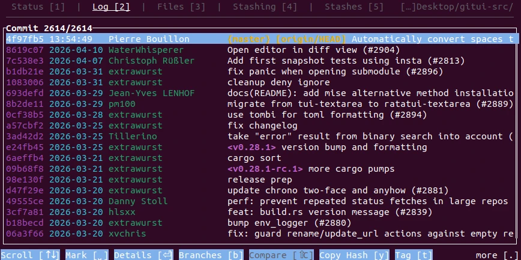The height and width of the screenshot is (260, 521).
Task: Click the [origin/HEAD] label
Action: click(x=312, y=39)
